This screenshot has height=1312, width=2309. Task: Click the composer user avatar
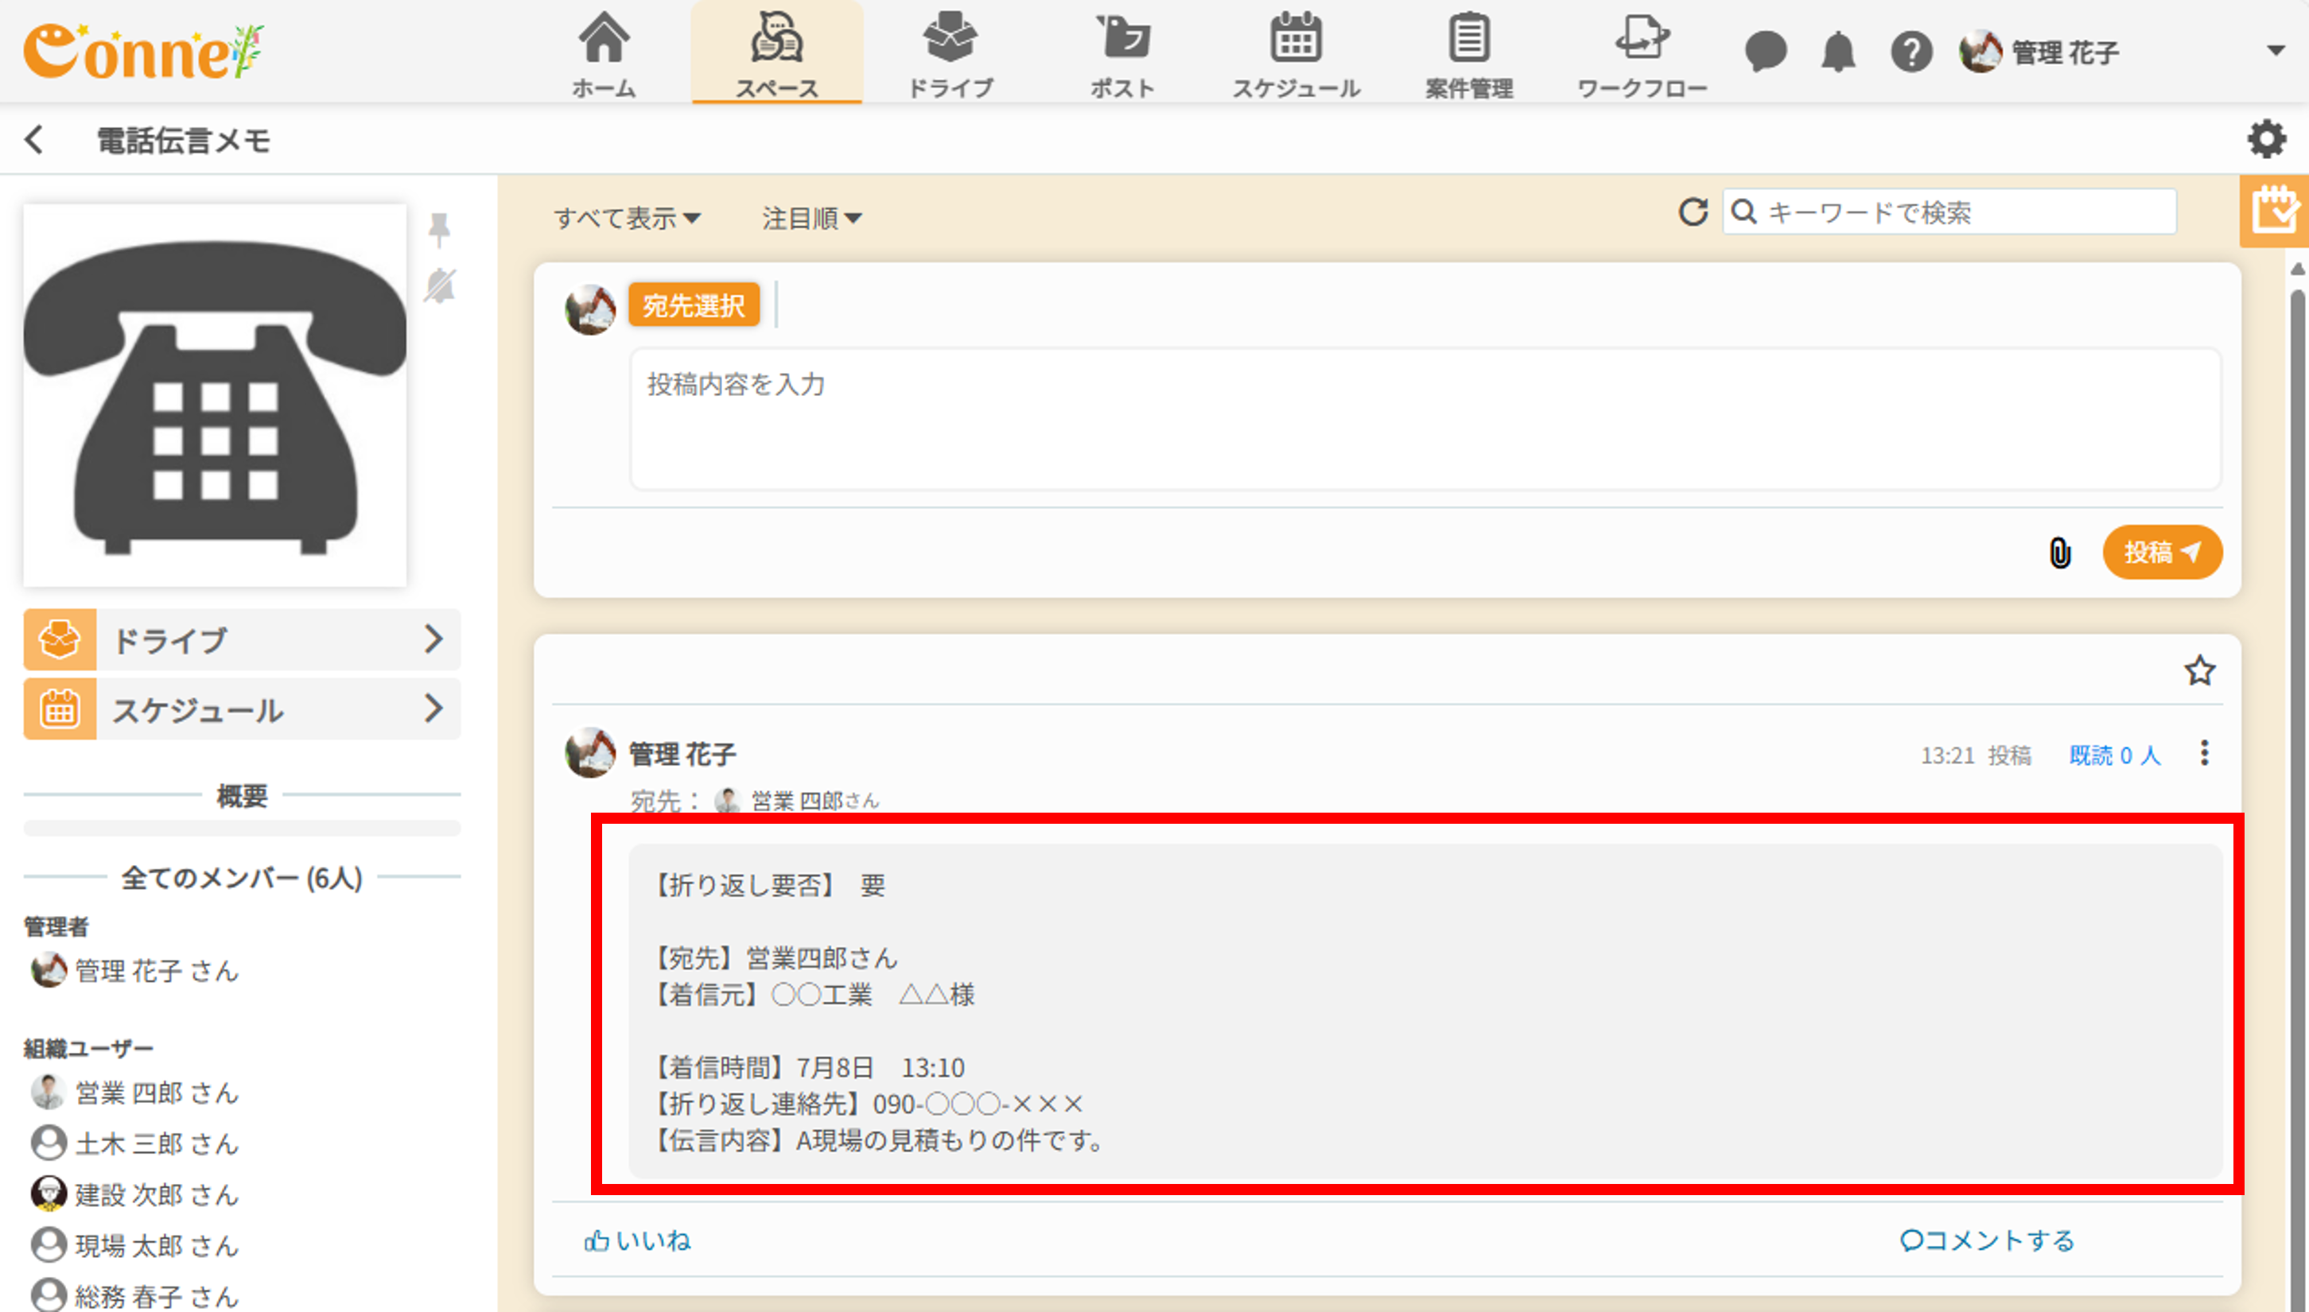coord(590,309)
